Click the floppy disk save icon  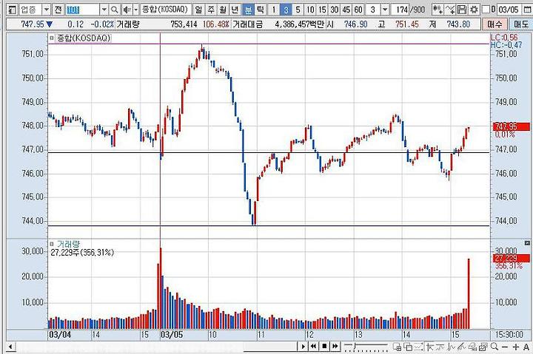[x=462, y=10]
